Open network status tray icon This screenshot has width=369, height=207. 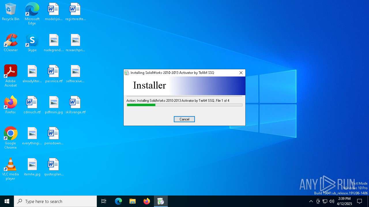click(325, 201)
